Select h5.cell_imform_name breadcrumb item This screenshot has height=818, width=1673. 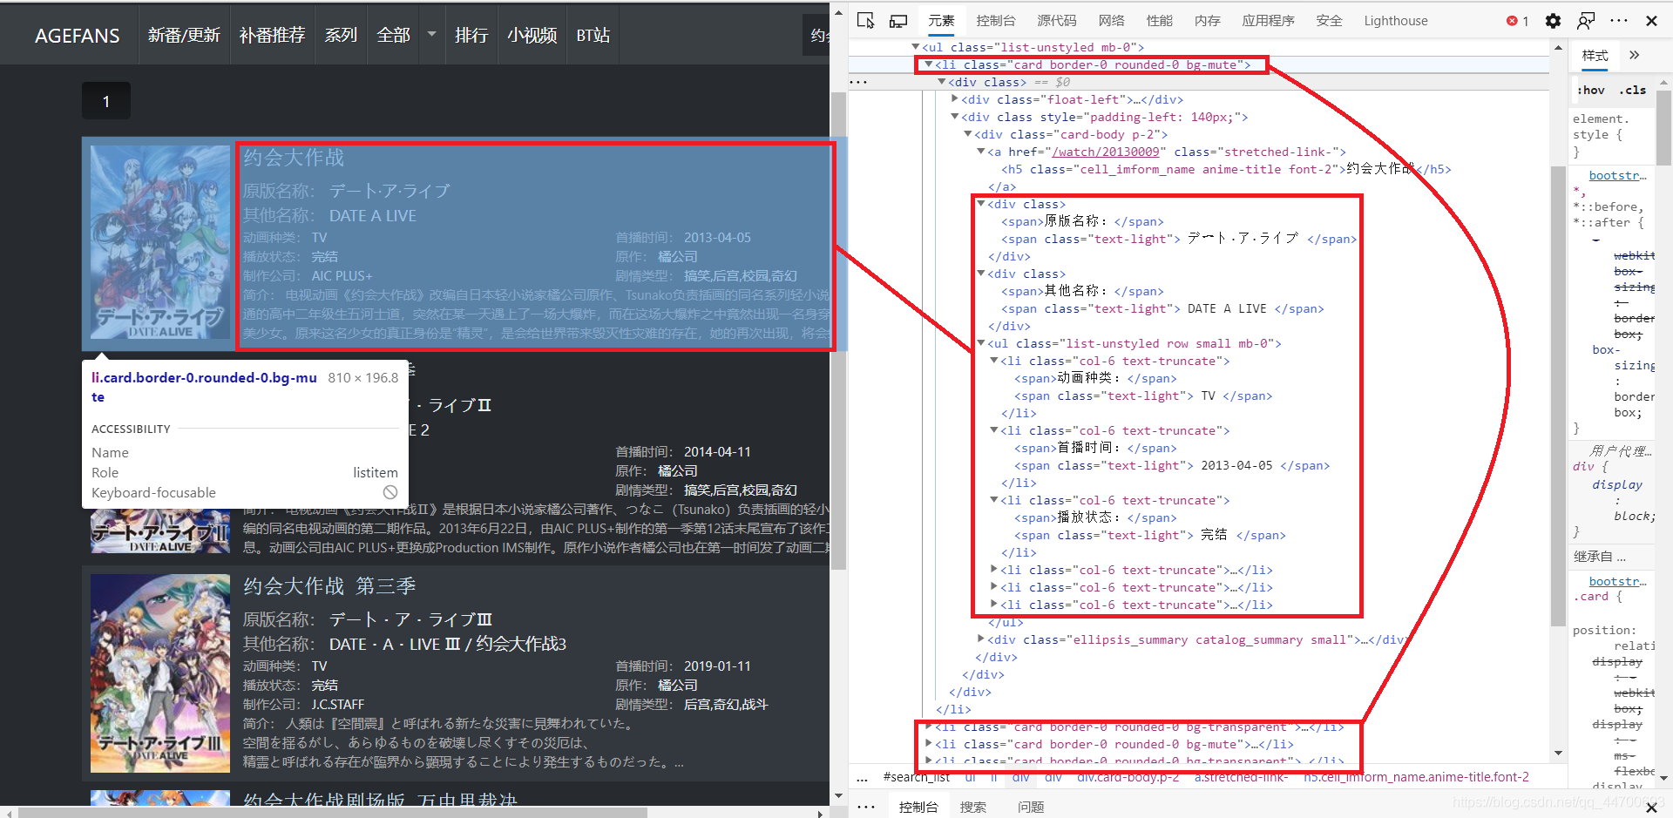click(1416, 777)
